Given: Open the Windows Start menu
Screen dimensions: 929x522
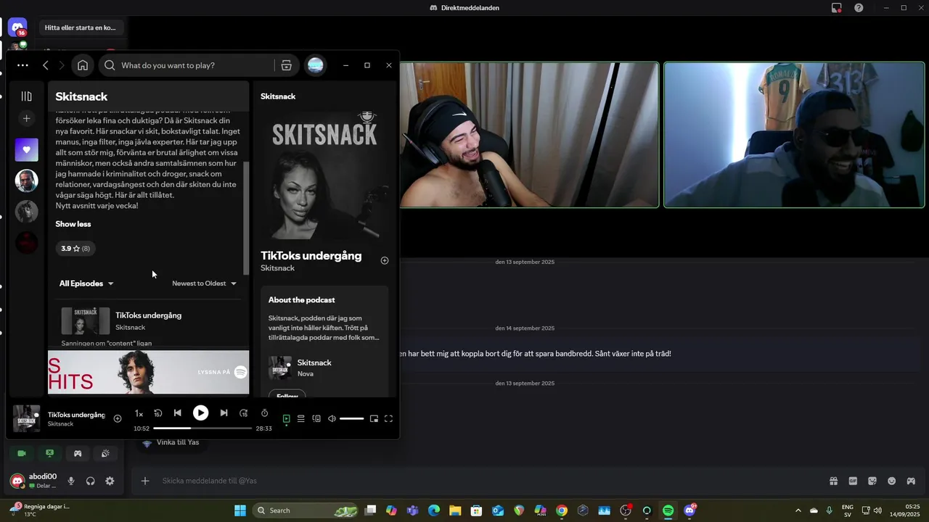Looking at the screenshot, I should pos(240,510).
